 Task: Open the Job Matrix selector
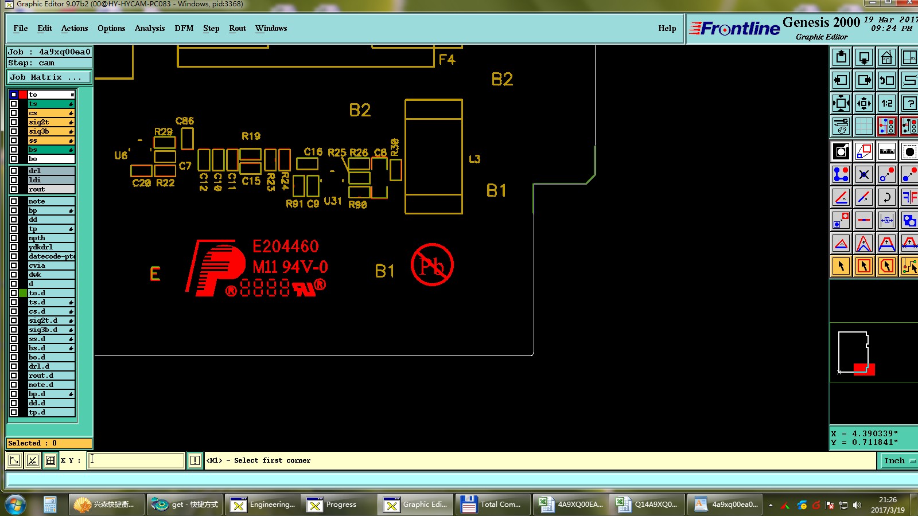[x=49, y=77]
